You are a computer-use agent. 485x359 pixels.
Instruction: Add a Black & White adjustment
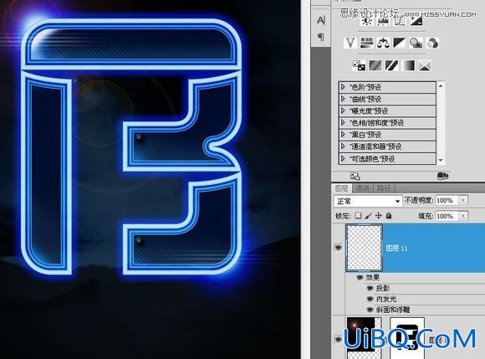point(400,43)
